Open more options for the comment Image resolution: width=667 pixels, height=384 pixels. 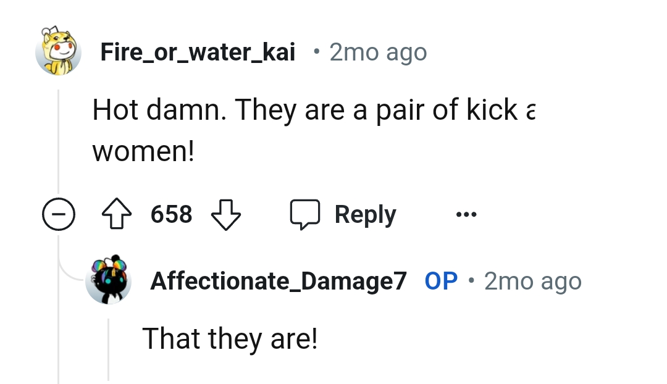tap(466, 214)
